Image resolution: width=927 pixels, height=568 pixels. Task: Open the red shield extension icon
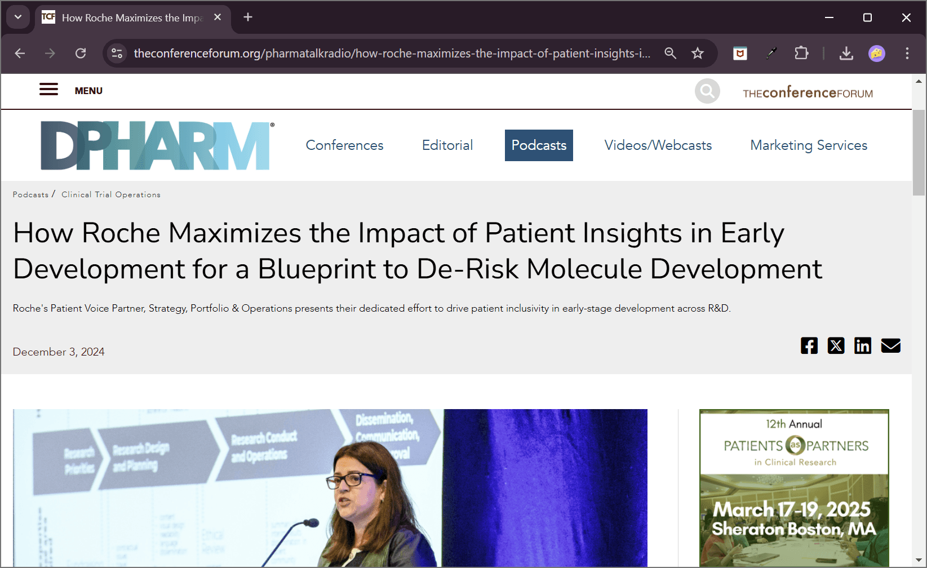coord(740,54)
